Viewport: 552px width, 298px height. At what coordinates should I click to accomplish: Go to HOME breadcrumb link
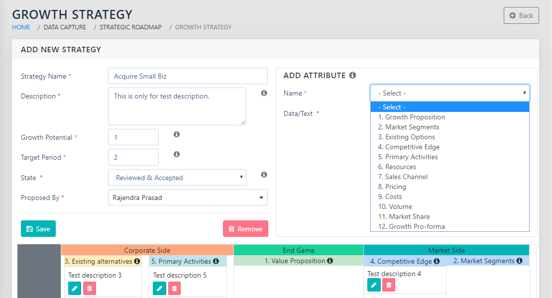point(21,27)
